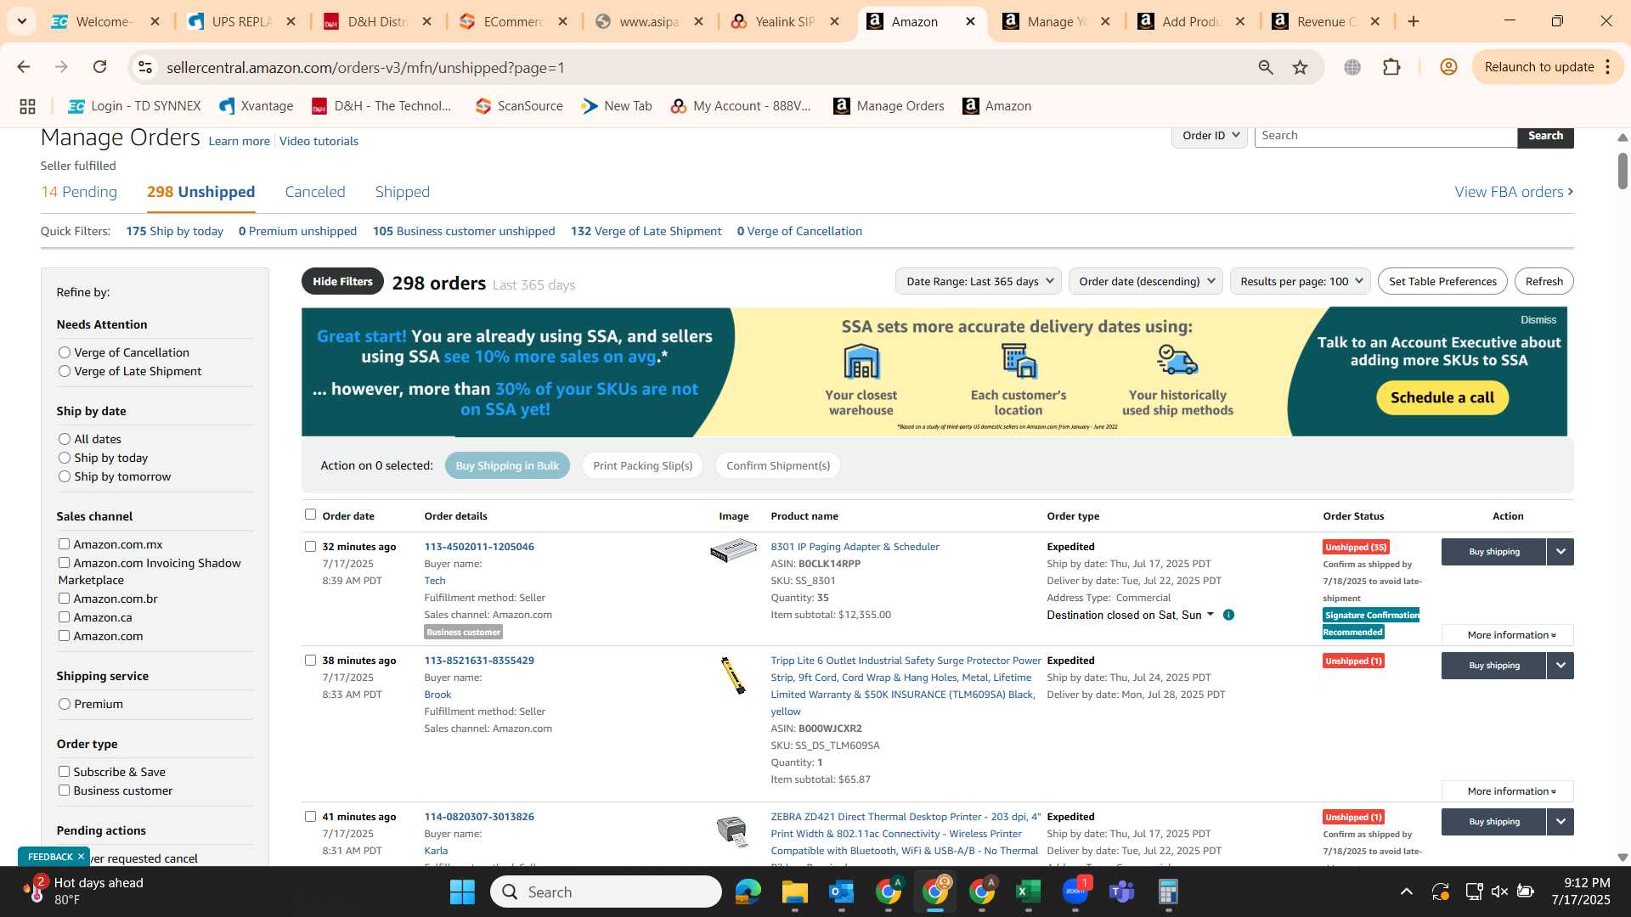Open Windows Start menu

click(462, 892)
